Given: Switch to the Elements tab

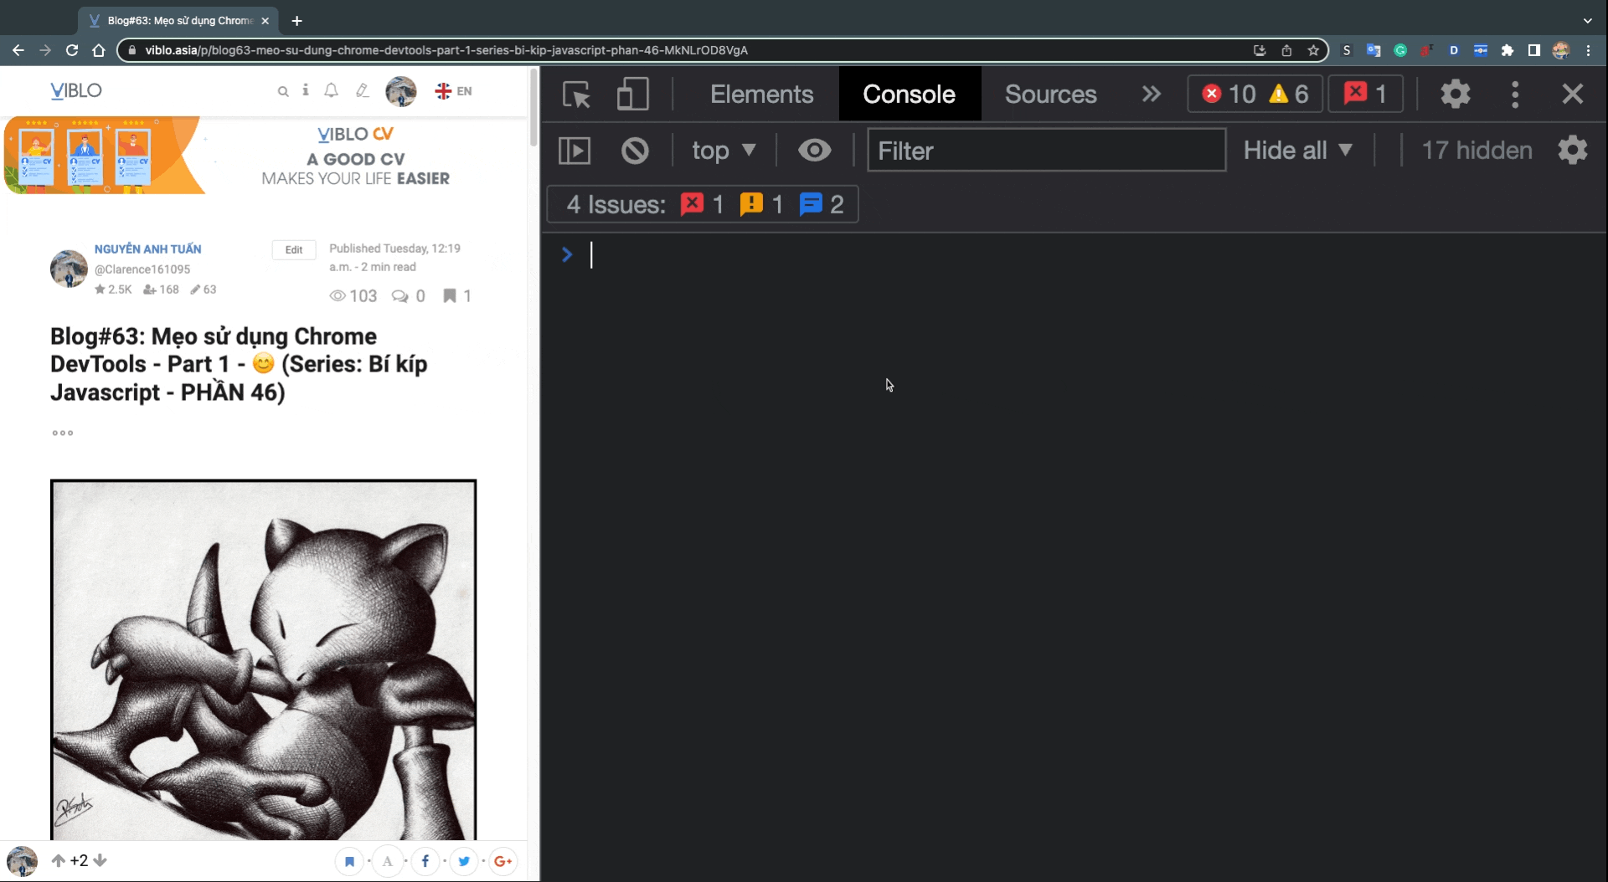Looking at the screenshot, I should (761, 94).
